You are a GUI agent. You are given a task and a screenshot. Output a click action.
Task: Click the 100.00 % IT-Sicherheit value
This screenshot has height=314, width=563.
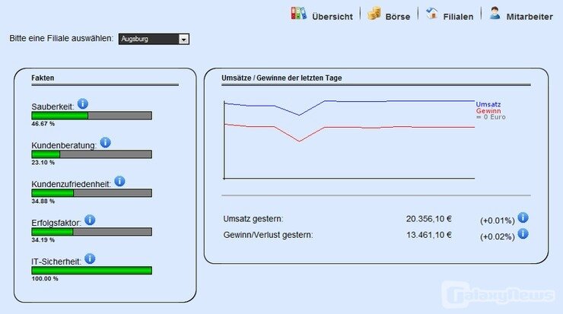pos(45,279)
